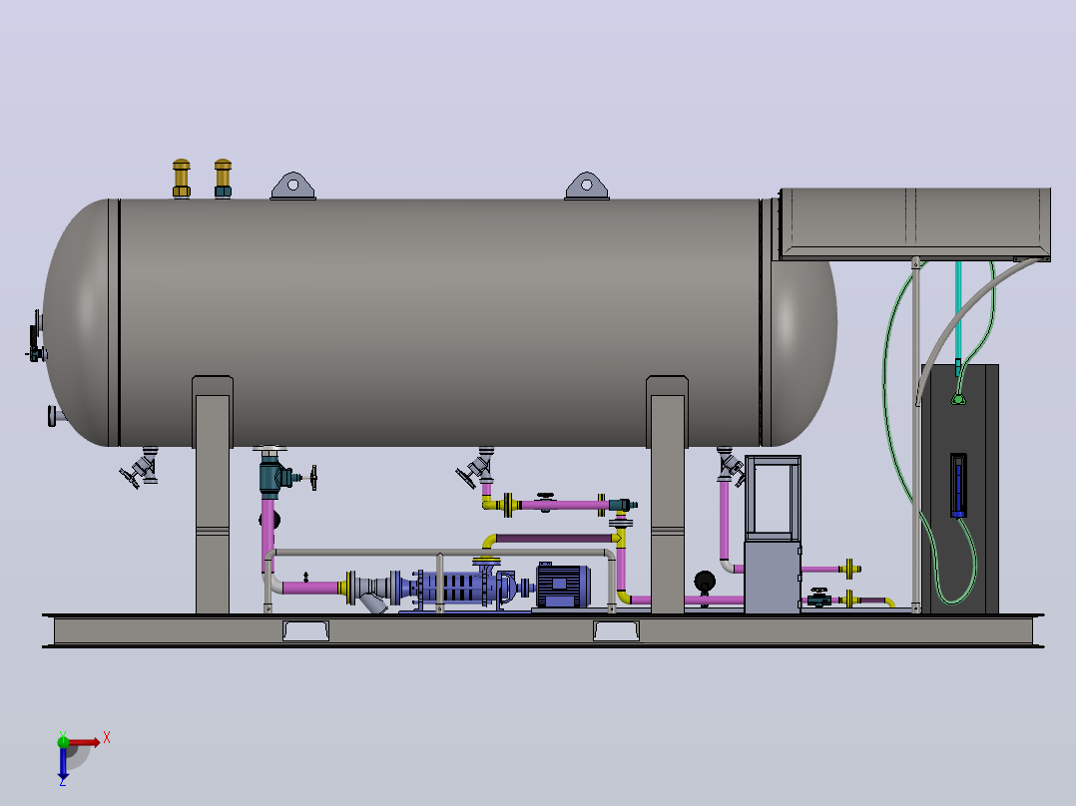The image size is (1076, 806).
Task: Click the green Y axis dot on the triad
Action: [x=63, y=741]
